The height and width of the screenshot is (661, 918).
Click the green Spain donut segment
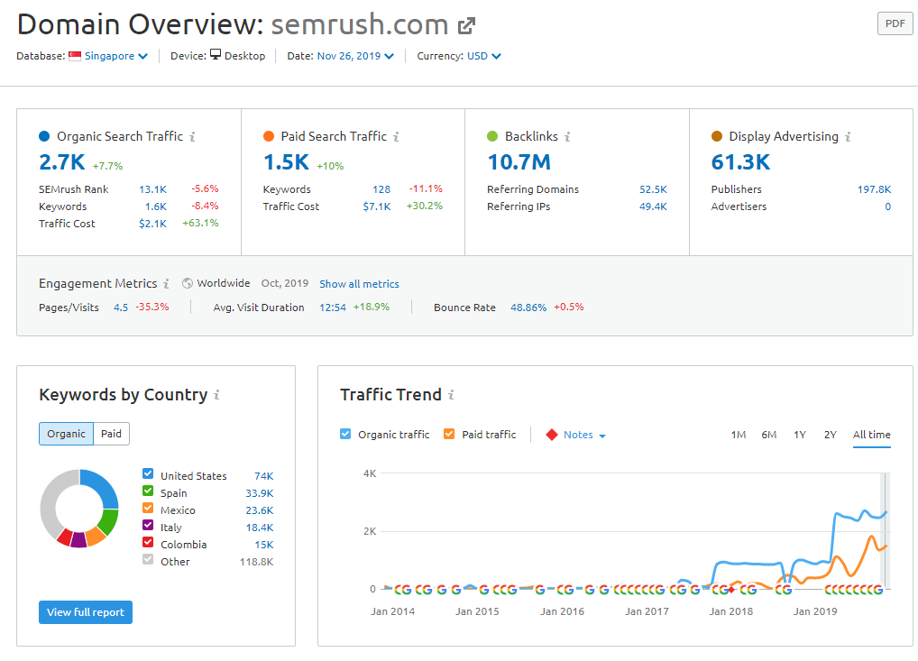[x=109, y=520]
